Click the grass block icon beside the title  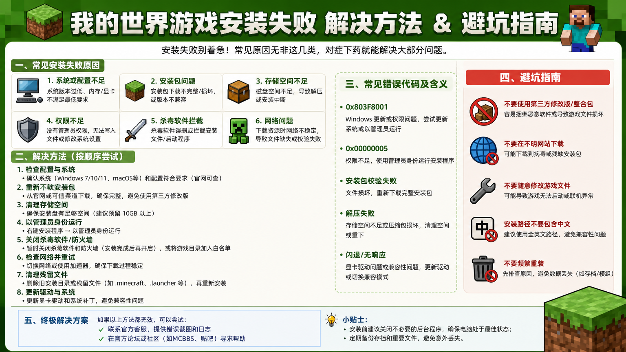44,22
